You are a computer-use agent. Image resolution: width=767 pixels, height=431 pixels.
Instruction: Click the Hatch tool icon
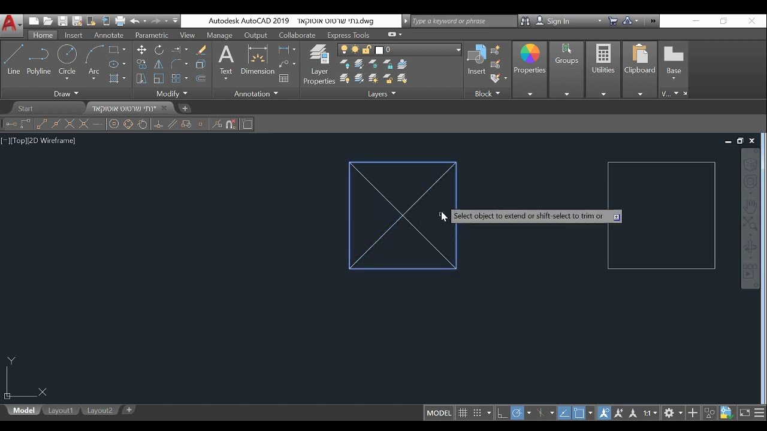pos(113,78)
